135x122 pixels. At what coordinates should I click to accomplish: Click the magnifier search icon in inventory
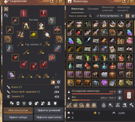click(90, 16)
